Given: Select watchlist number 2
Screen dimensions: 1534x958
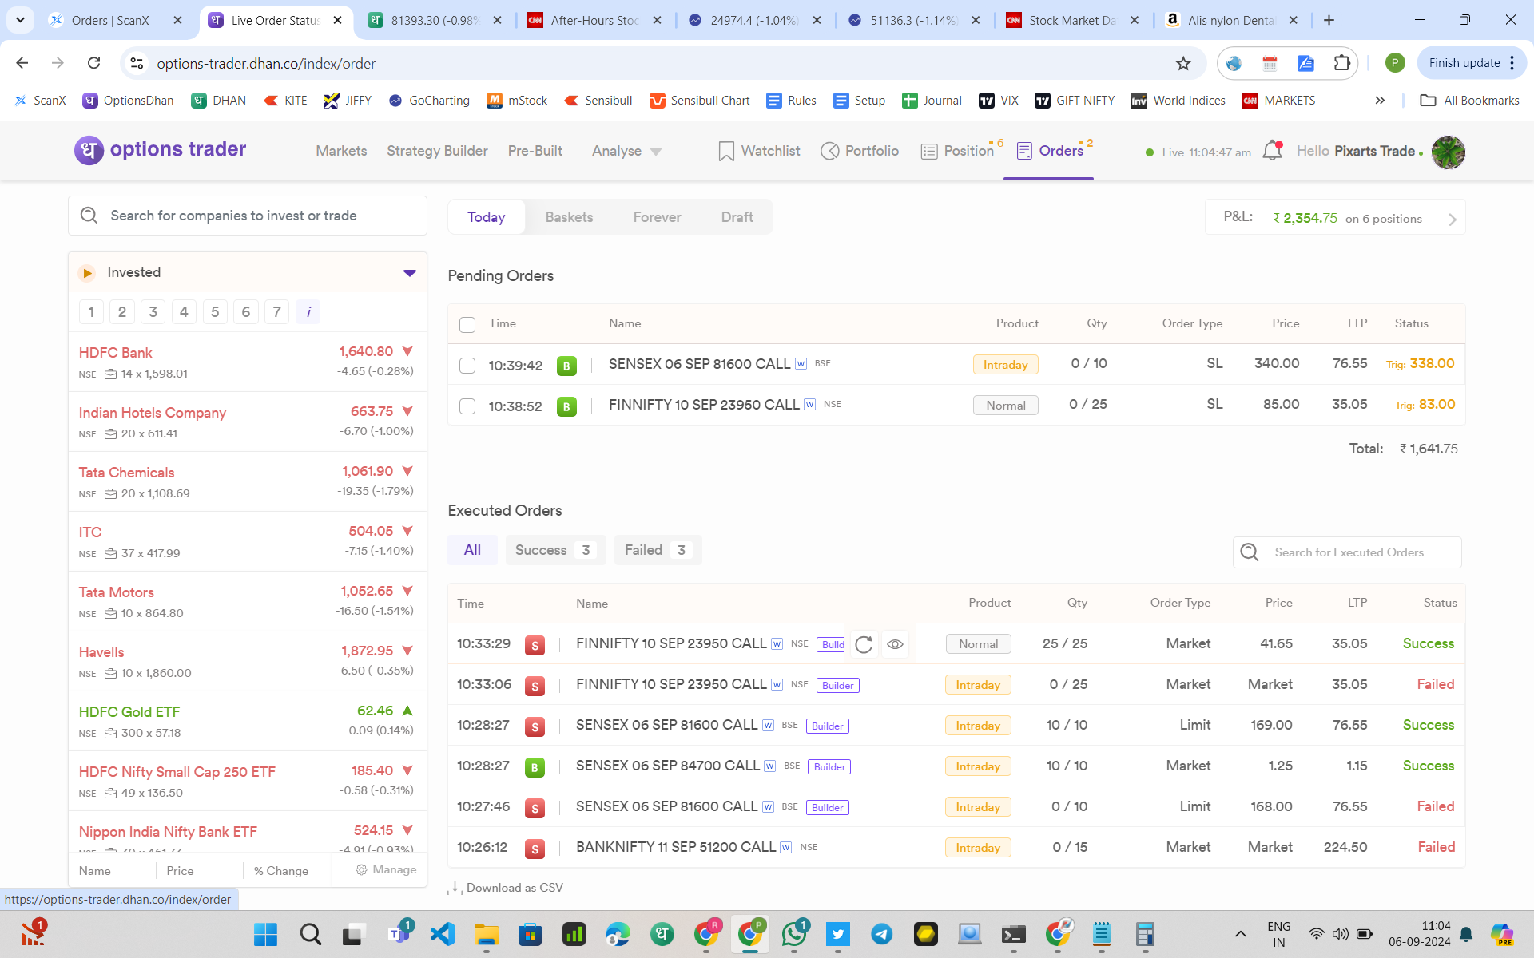Looking at the screenshot, I should (x=122, y=311).
